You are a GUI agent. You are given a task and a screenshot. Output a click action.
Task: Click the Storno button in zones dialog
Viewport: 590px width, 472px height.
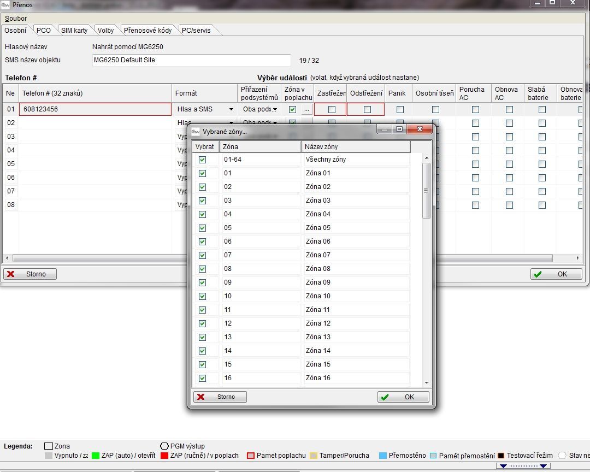tap(220, 397)
